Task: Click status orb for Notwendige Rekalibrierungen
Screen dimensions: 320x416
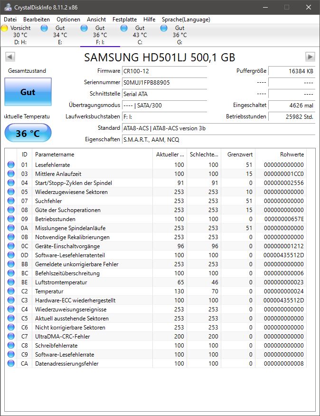Action: coord(11,237)
